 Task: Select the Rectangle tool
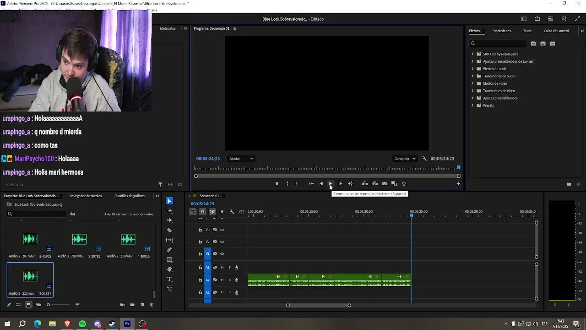(x=169, y=259)
